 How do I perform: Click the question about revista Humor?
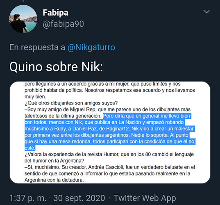click(x=109, y=157)
